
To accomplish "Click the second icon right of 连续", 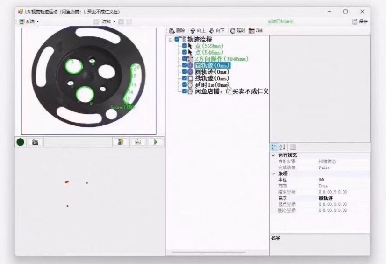I will (129, 21).
